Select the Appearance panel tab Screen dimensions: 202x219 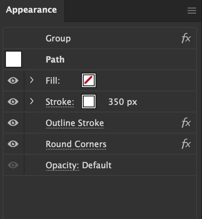coord(31,10)
